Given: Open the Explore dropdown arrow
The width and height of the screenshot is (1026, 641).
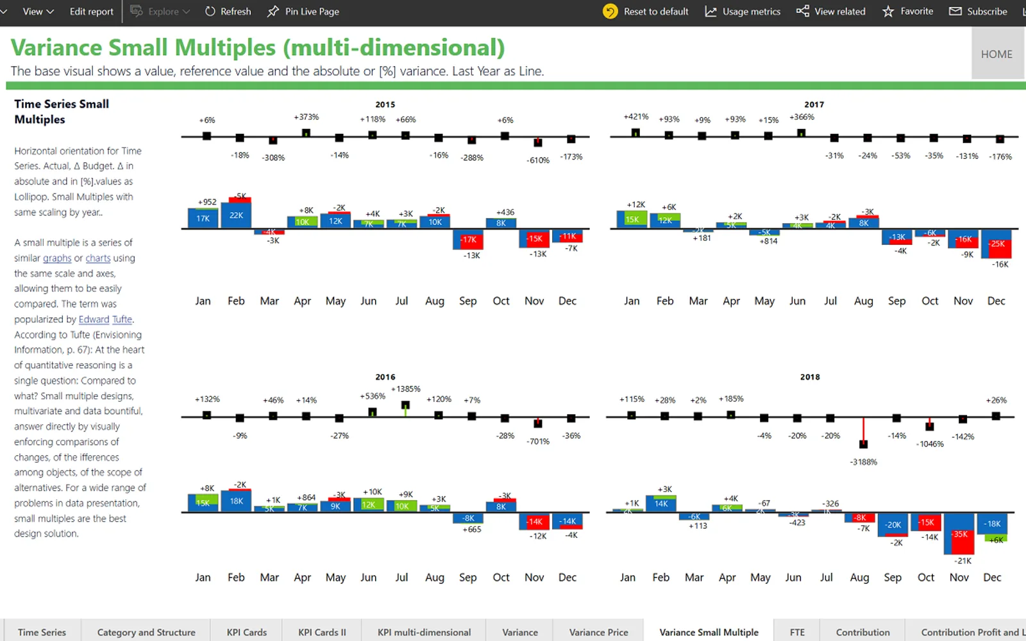Looking at the screenshot, I should (186, 12).
